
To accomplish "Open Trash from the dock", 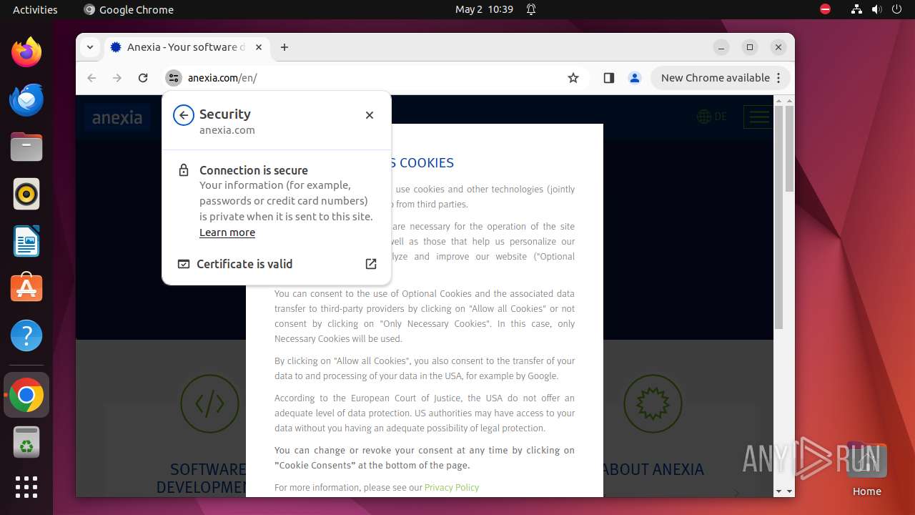I will tap(26, 442).
